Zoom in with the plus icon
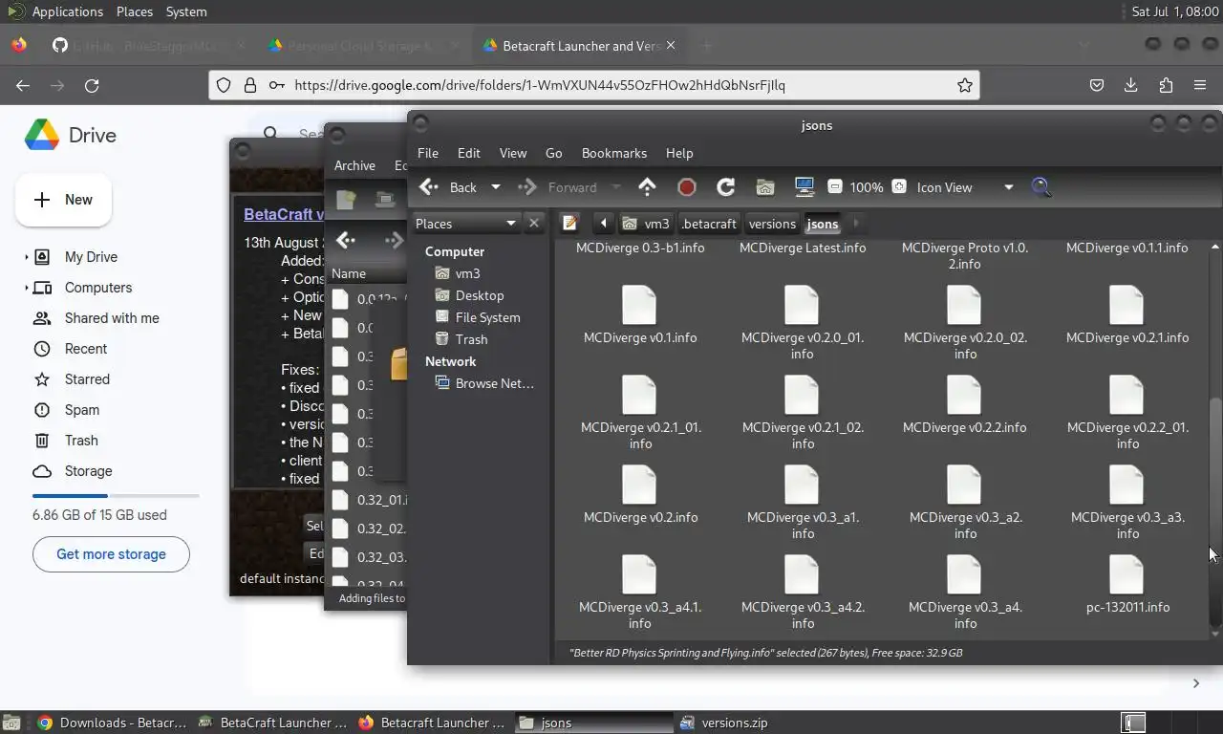1223x734 pixels. pos(898,187)
